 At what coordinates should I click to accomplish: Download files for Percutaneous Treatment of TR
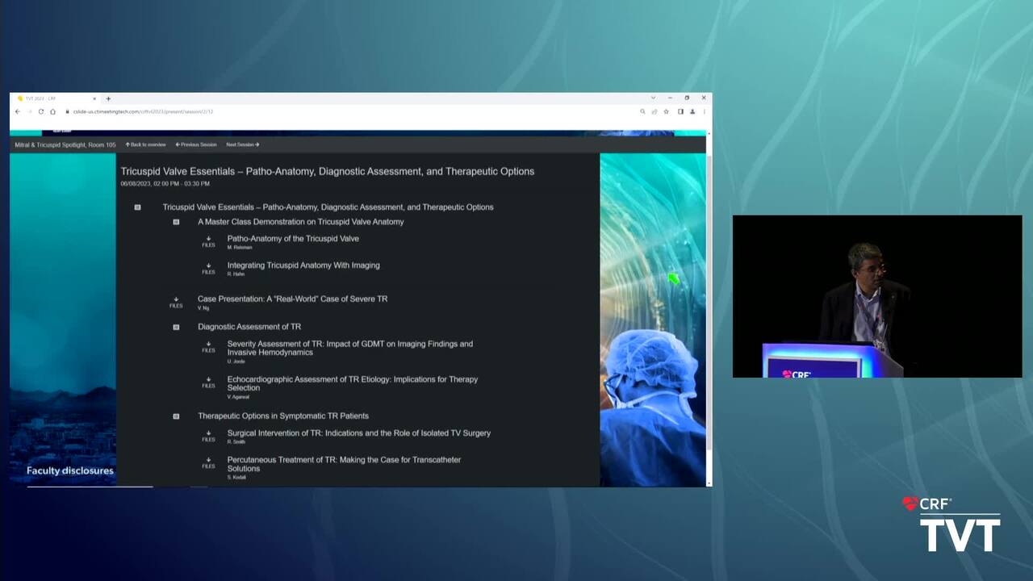[208, 462]
